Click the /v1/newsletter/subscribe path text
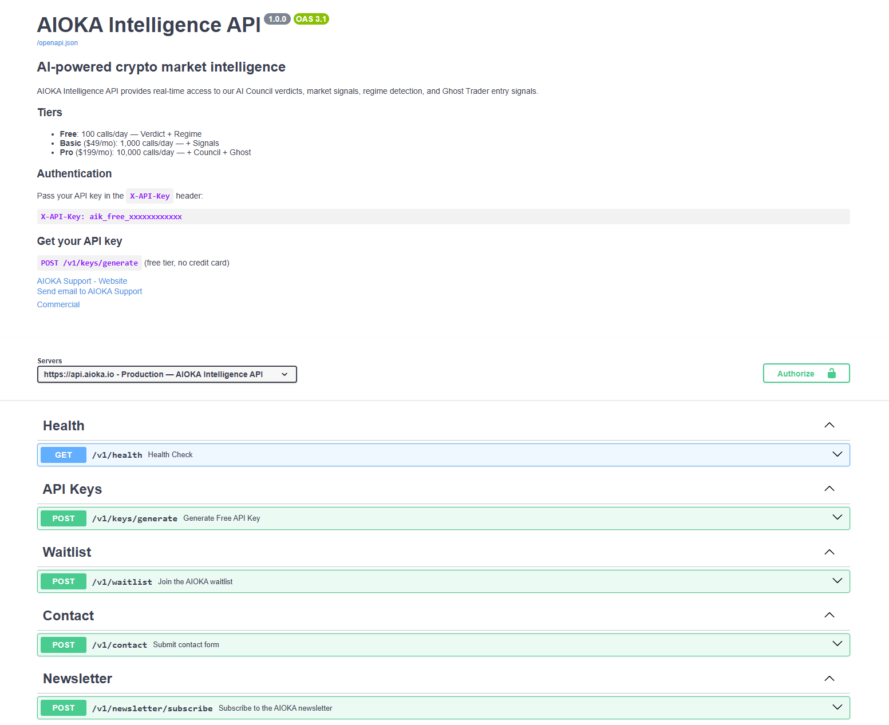 point(152,708)
